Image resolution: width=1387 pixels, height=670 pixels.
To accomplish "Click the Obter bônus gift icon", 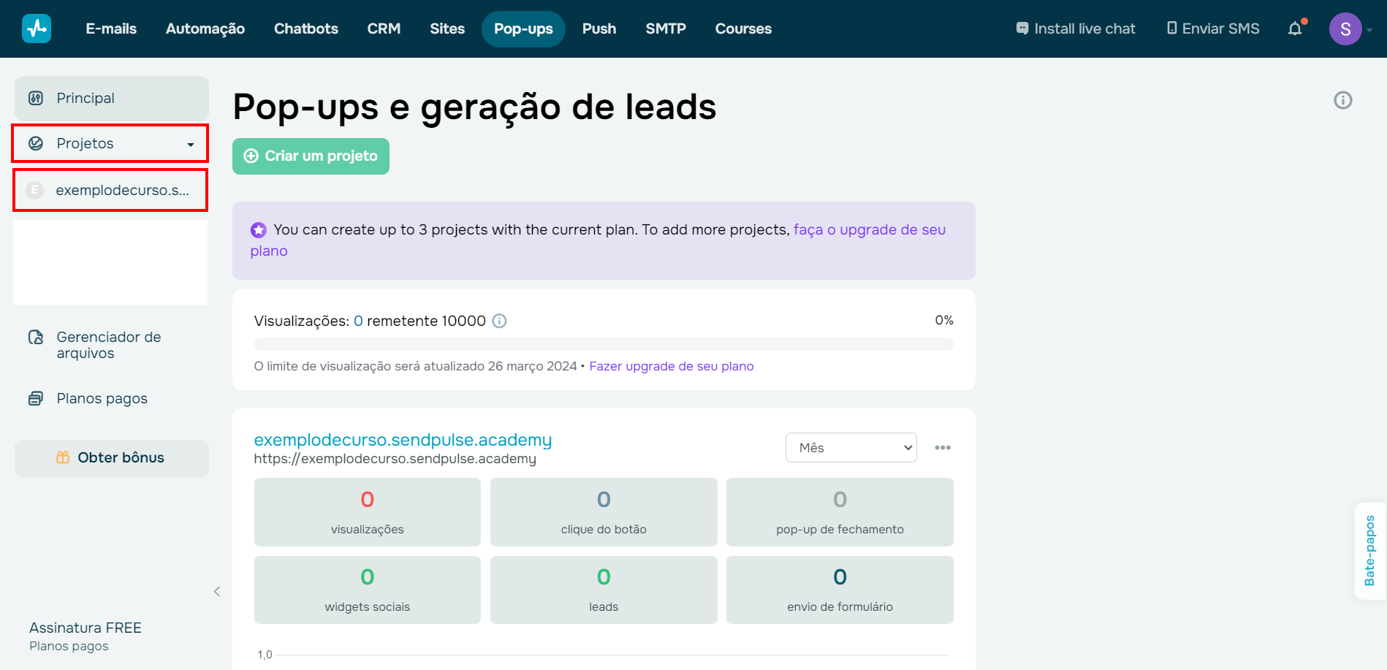I will [x=63, y=457].
